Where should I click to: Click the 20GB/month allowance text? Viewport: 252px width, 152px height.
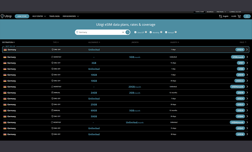pyautogui.click(x=135, y=87)
